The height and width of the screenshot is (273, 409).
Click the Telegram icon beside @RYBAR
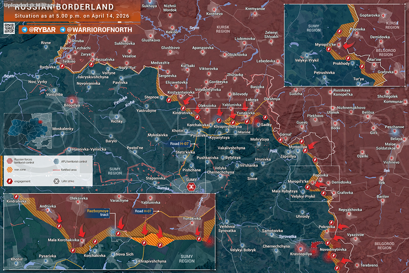coord(24,30)
